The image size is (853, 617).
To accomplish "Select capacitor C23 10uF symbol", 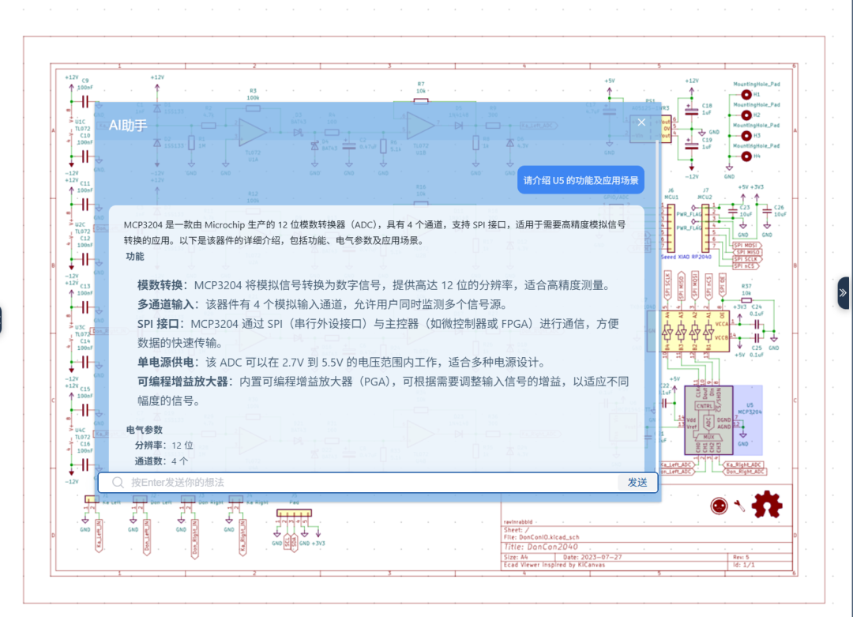I will 733,211.
